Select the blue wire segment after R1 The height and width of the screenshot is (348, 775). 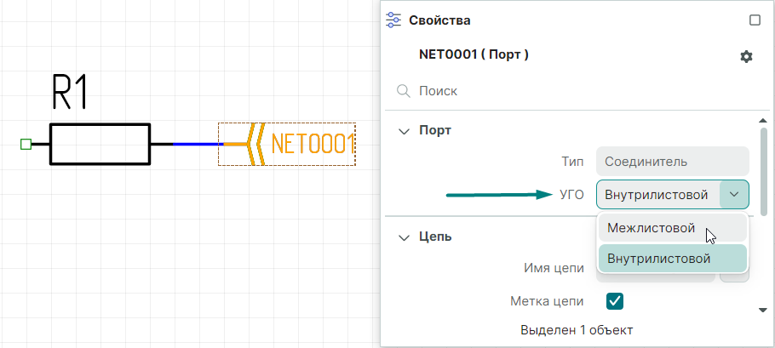pyautogui.click(x=198, y=144)
